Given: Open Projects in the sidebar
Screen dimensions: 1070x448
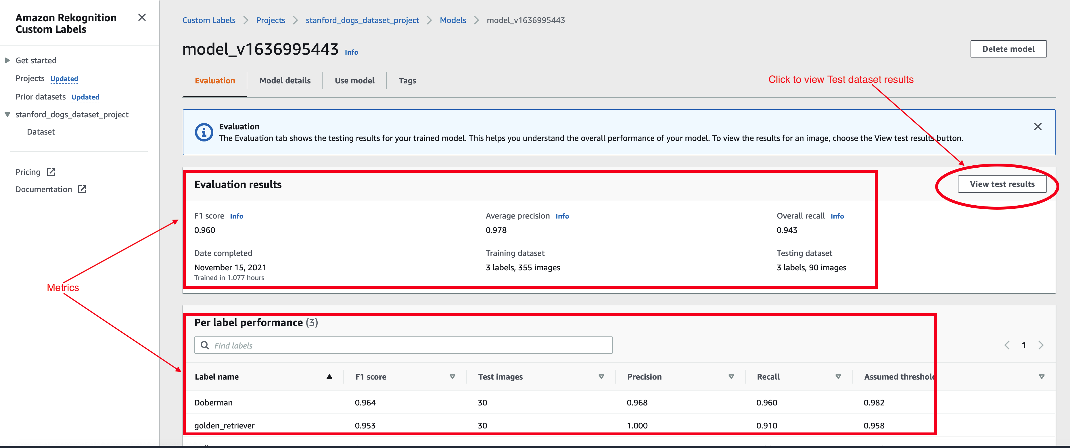Looking at the screenshot, I should tap(30, 79).
